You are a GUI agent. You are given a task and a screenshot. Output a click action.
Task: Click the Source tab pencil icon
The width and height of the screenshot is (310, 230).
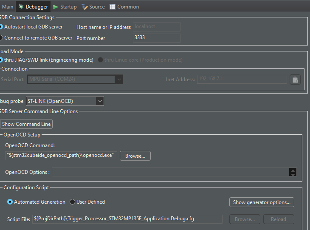(85, 7)
